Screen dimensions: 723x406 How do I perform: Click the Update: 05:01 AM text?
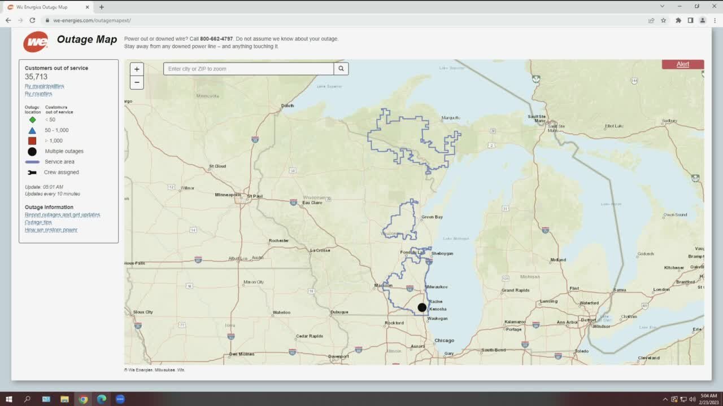tap(44, 187)
